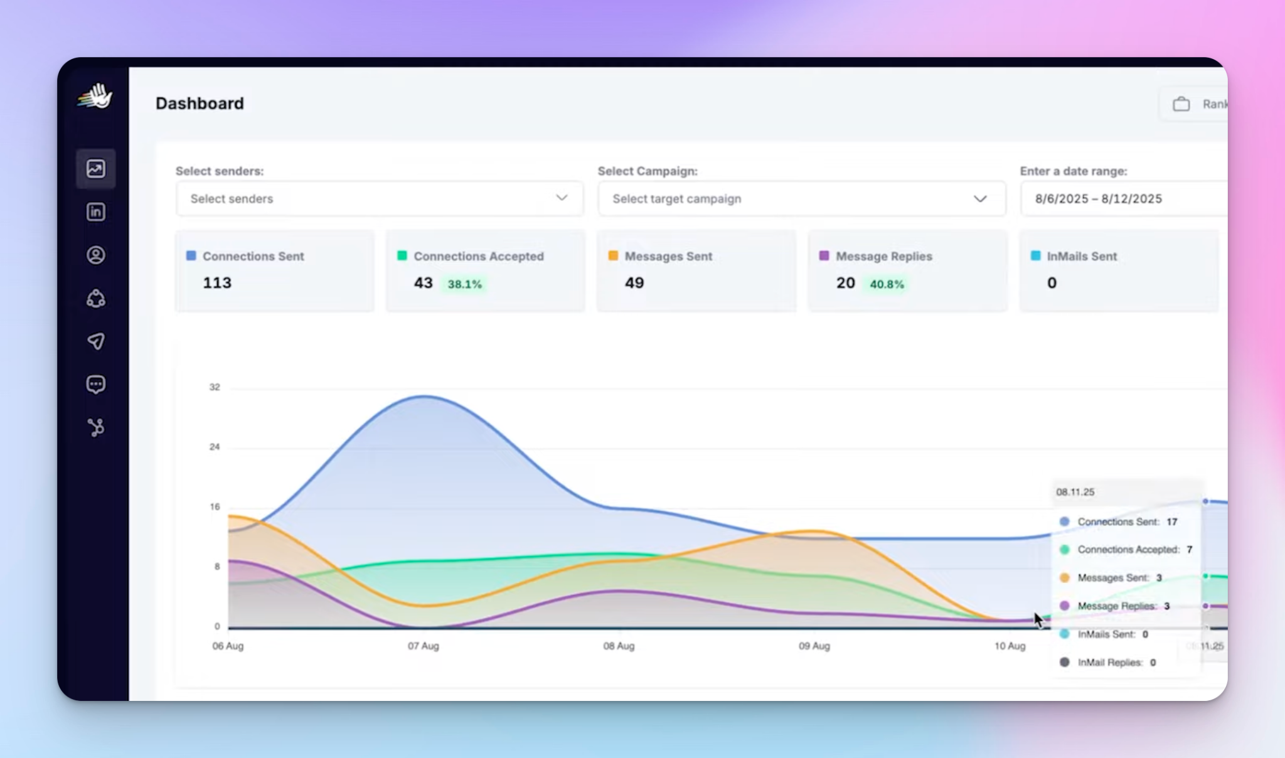Open the dashboard chart icon in sidebar

click(x=96, y=169)
